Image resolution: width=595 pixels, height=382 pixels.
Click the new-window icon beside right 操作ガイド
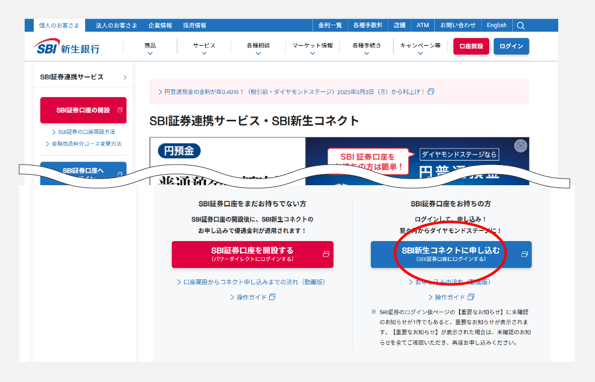click(x=471, y=297)
